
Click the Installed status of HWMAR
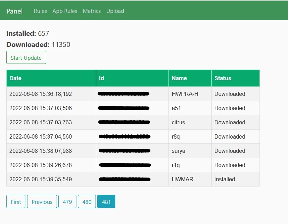click(224, 179)
